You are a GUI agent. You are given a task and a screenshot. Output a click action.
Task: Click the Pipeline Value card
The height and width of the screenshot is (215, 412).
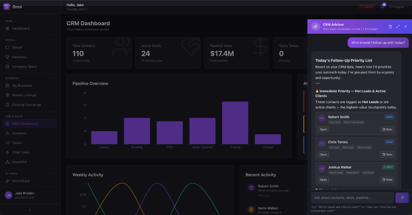pos(237,53)
